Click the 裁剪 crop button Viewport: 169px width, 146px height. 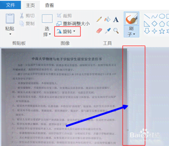[64, 16]
